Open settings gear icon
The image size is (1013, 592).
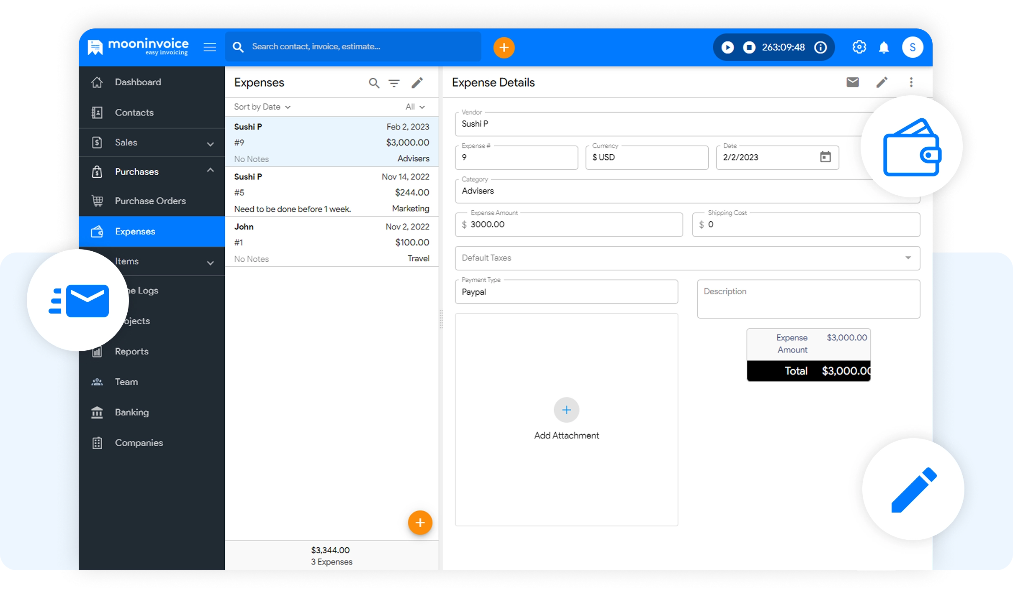(x=859, y=47)
